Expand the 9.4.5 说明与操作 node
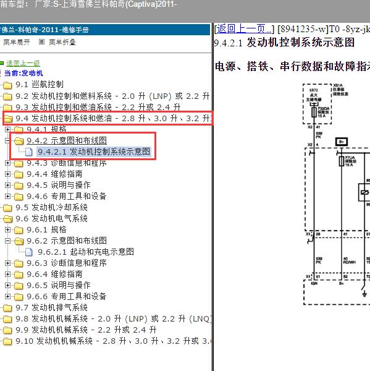This screenshot has height=371, width=370. 7,185
